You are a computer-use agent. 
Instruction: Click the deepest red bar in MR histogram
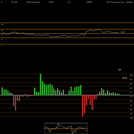(x=83, y=106)
